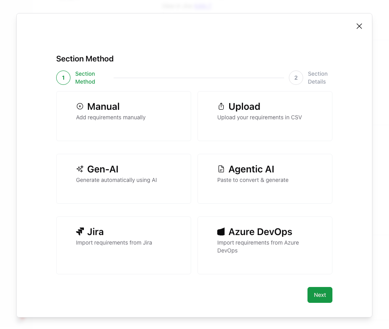Choose the Azure DevOps import option

[x=264, y=245]
